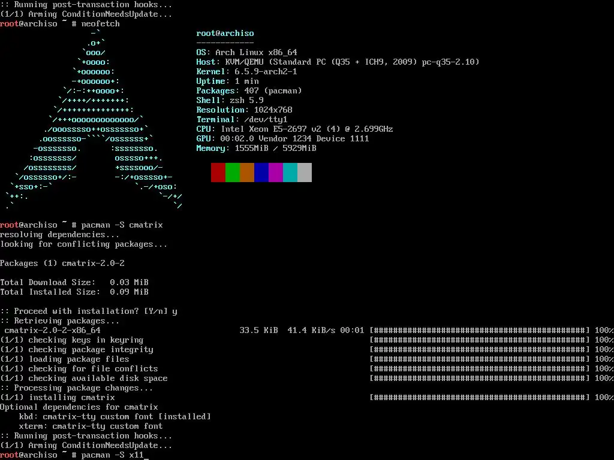Click '(1/1) checking package integrity' text
Screen dimensions: 614x460
click(77, 350)
